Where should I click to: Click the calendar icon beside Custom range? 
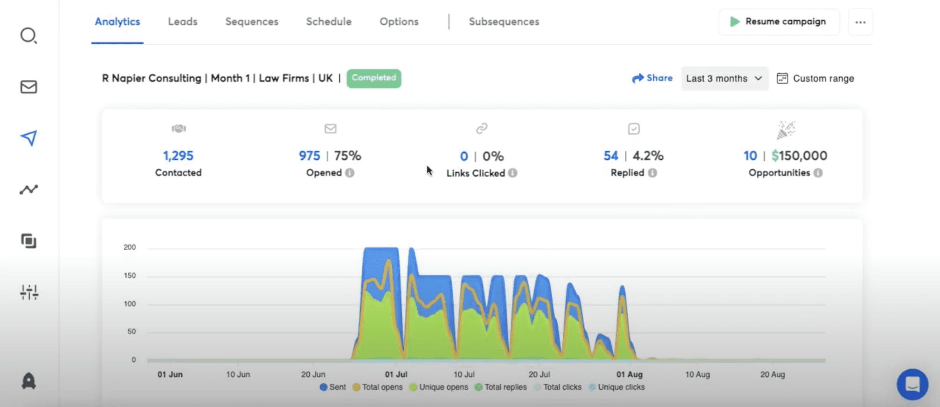782,78
